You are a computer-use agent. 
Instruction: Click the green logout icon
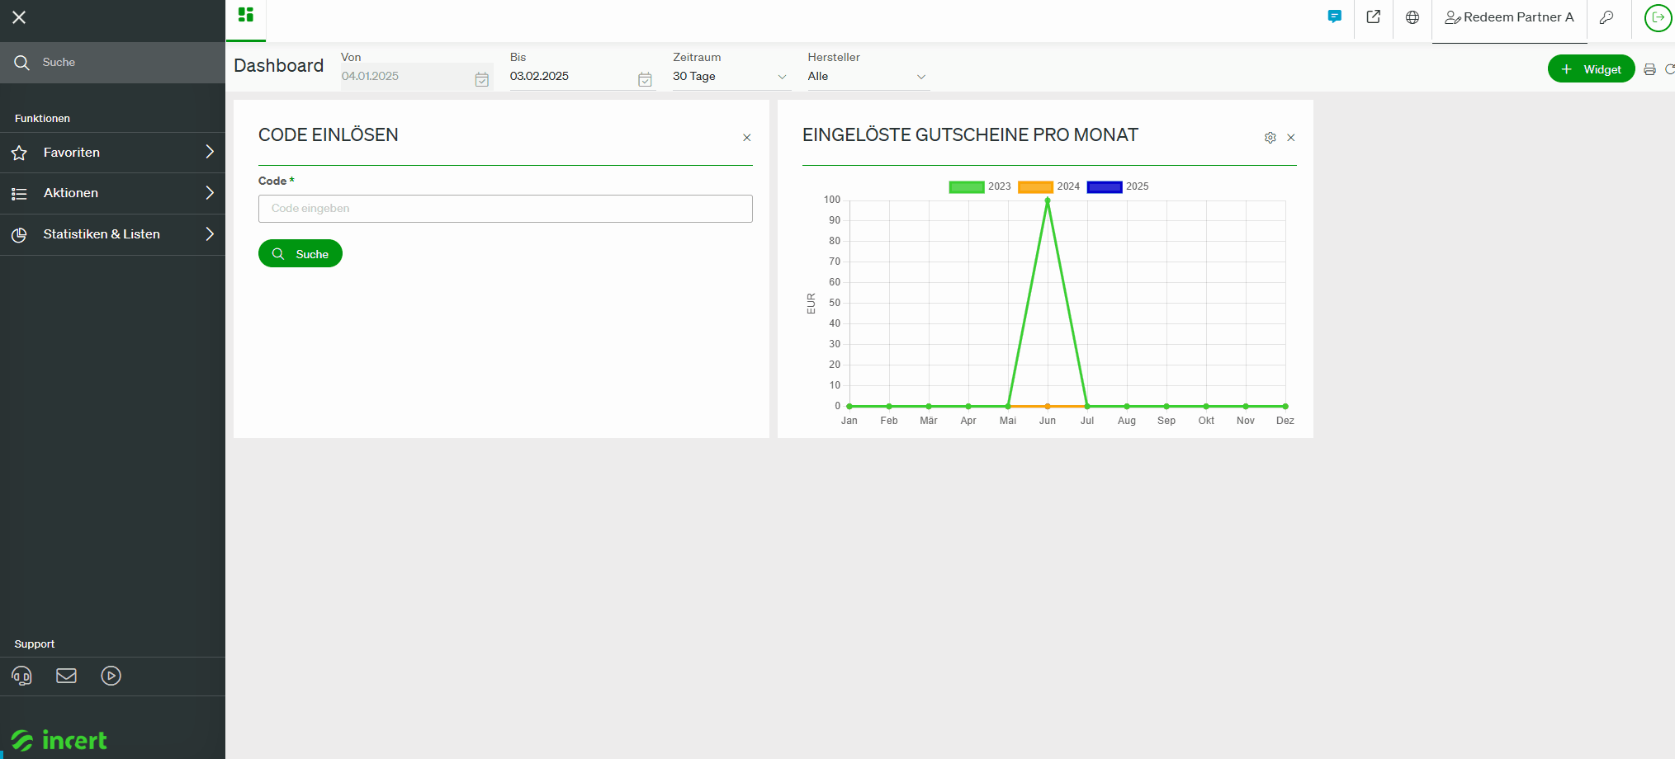click(x=1658, y=17)
